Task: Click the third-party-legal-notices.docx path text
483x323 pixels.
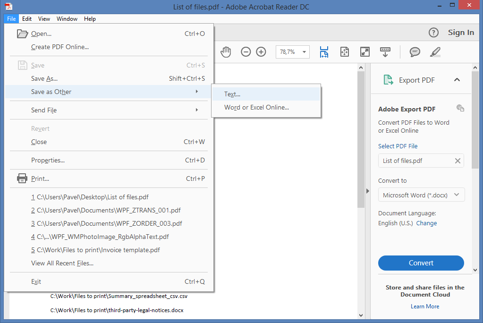Action: pos(117,310)
